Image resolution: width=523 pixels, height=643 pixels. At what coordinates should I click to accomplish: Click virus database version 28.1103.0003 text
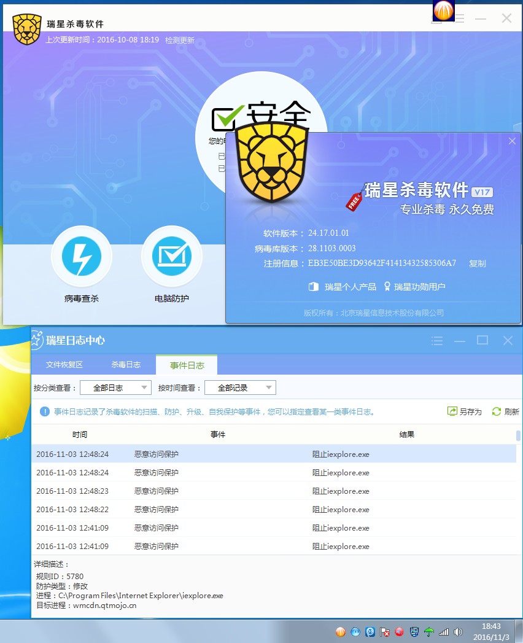(331, 248)
